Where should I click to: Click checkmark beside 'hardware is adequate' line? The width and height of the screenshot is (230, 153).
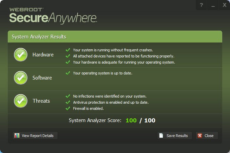pyautogui.click(x=68, y=62)
